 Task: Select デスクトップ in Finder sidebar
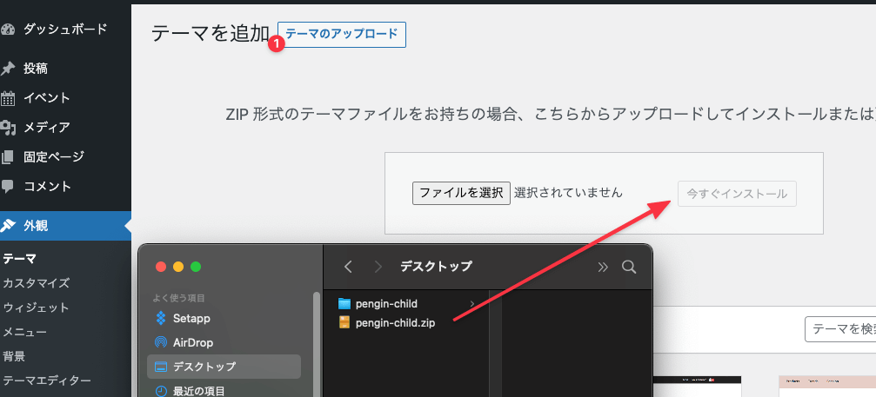(224, 367)
